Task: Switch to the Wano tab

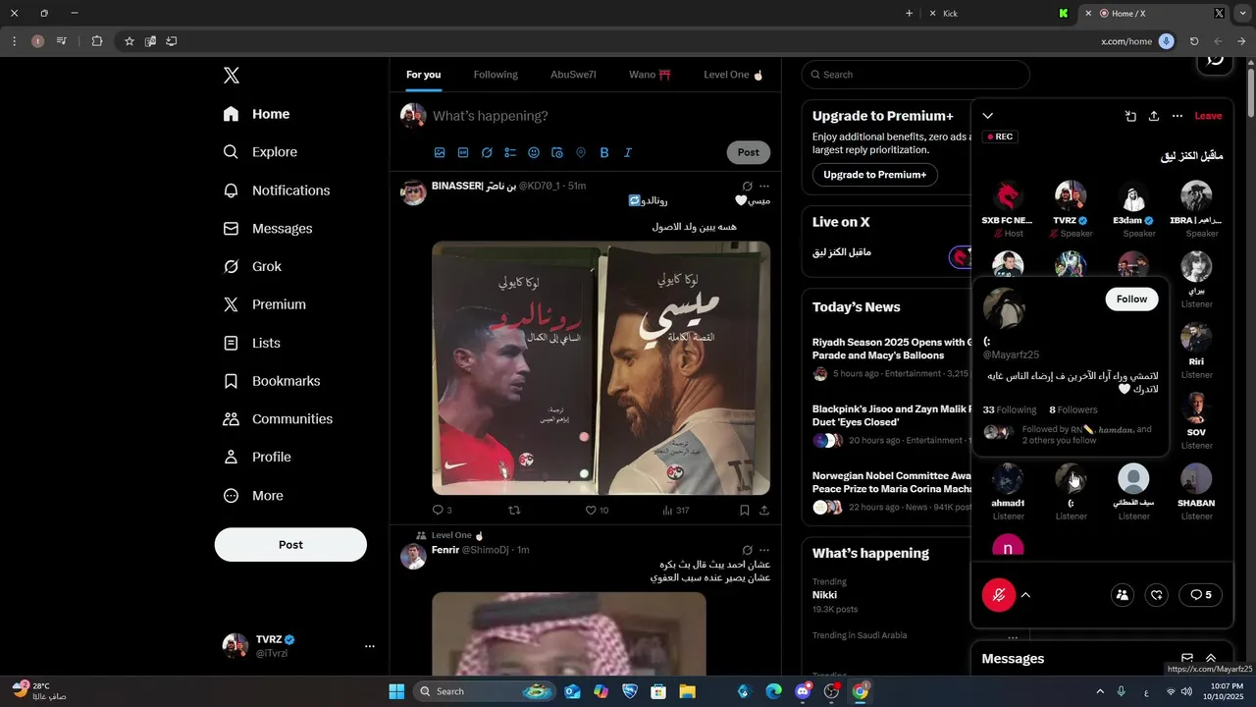Action: point(650,75)
